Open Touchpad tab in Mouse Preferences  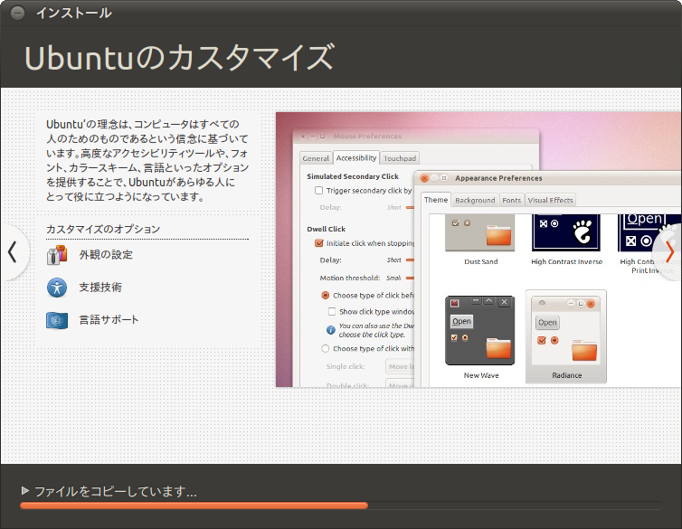[400, 158]
